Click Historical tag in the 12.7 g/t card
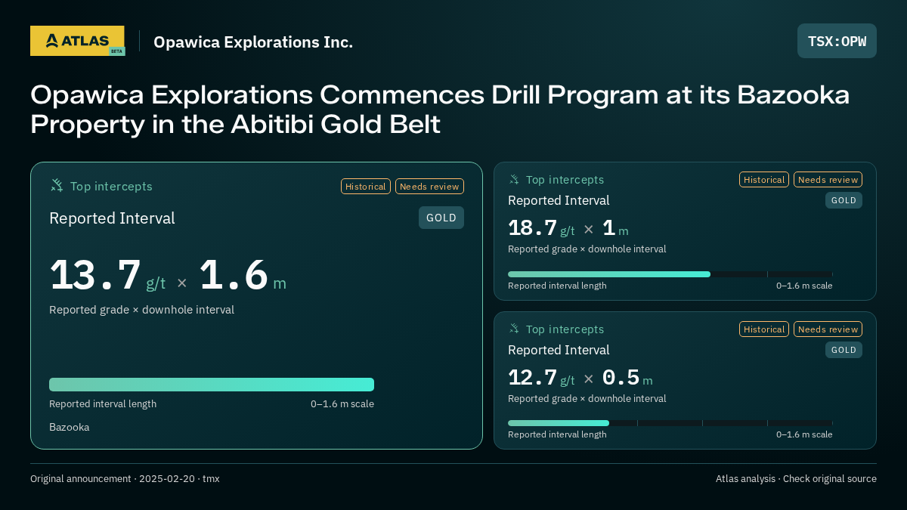 764,329
